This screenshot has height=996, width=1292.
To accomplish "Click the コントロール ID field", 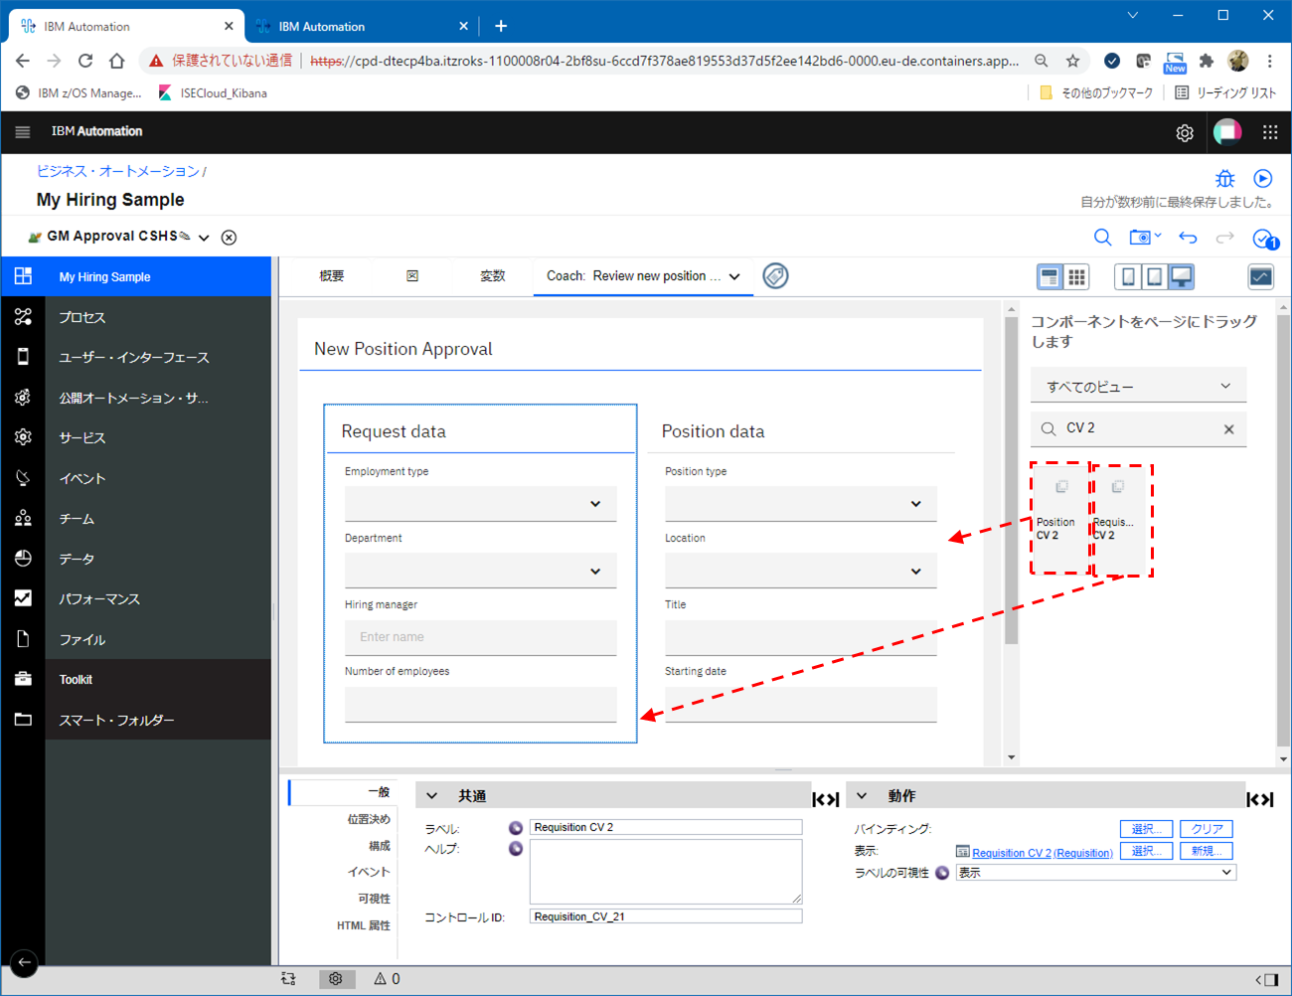I will 666,916.
